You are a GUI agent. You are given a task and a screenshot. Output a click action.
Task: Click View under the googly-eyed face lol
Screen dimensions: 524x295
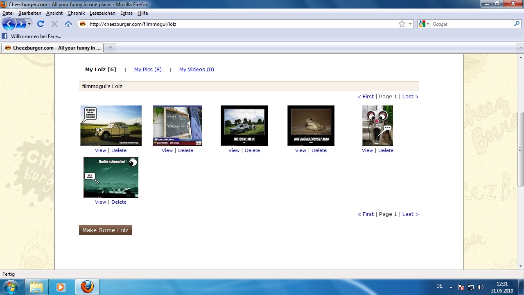coord(367,150)
